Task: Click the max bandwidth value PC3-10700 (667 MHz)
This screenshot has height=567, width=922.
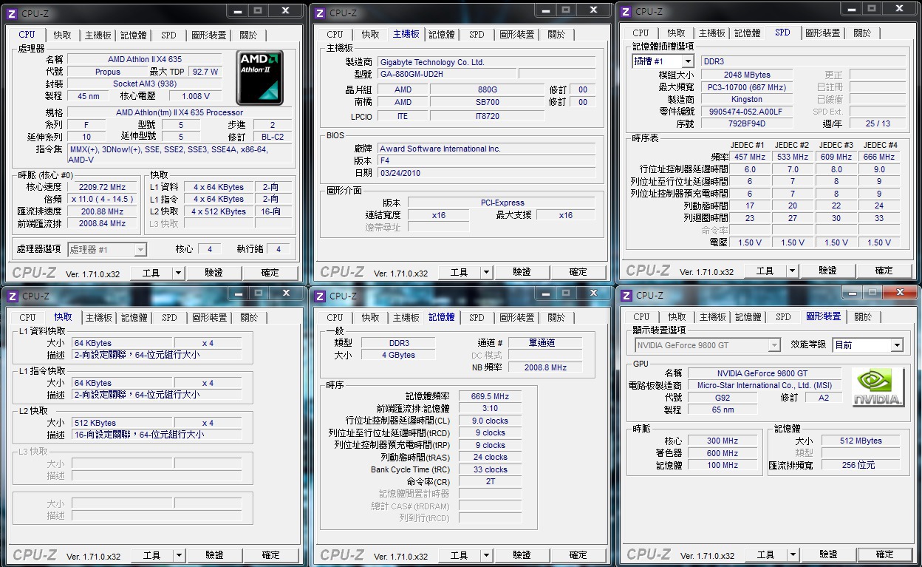Action: click(747, 87)
